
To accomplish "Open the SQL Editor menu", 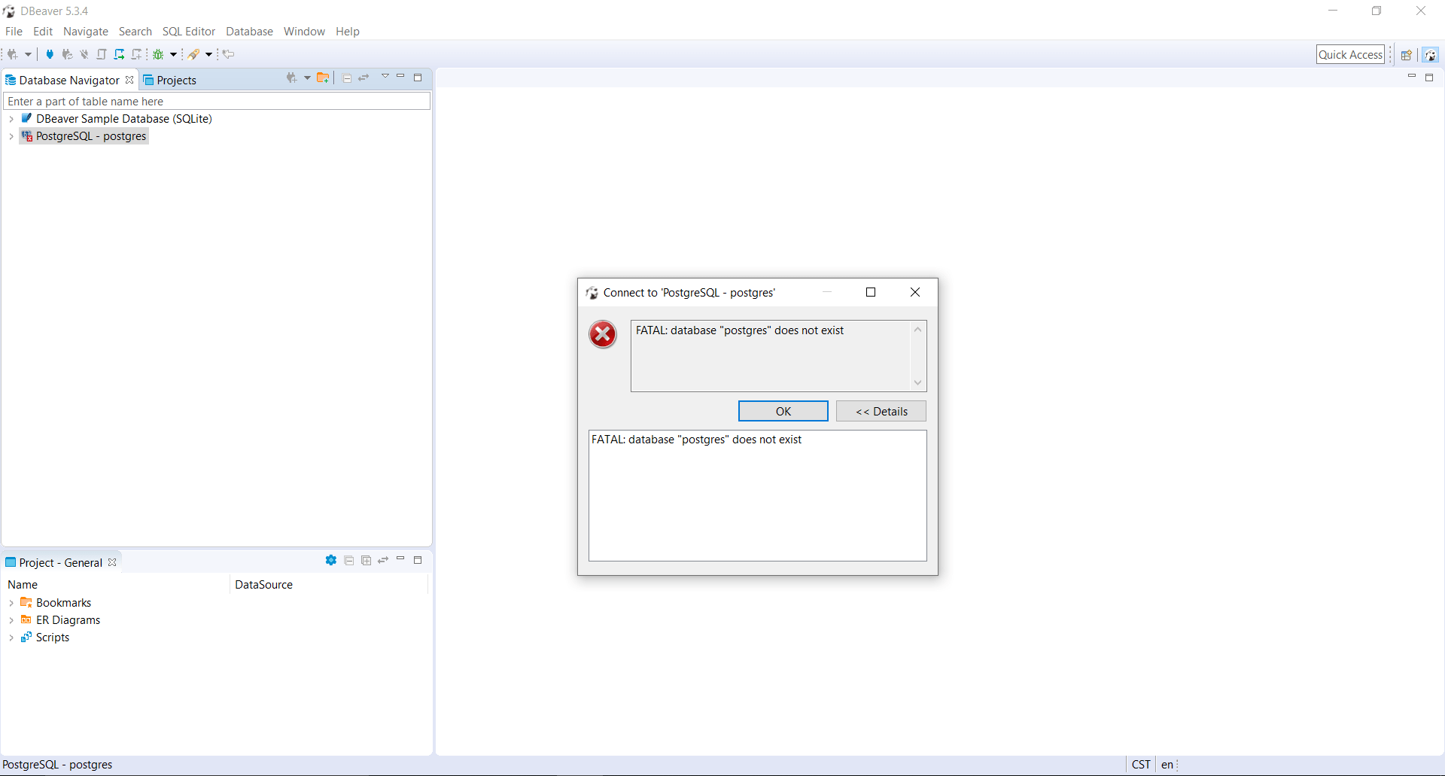I will pyautogui.click(x=188, y=32).
